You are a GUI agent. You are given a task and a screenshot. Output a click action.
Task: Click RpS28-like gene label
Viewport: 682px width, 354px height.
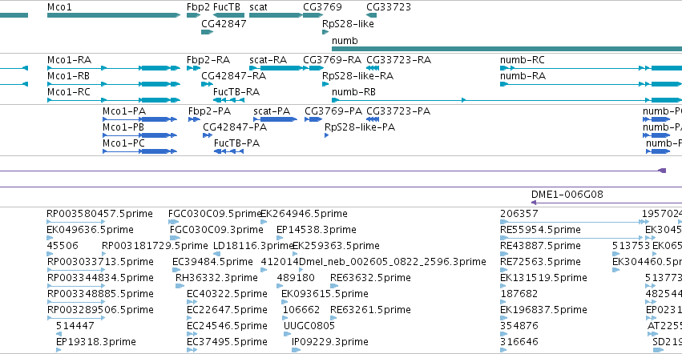tap(348, 23)
